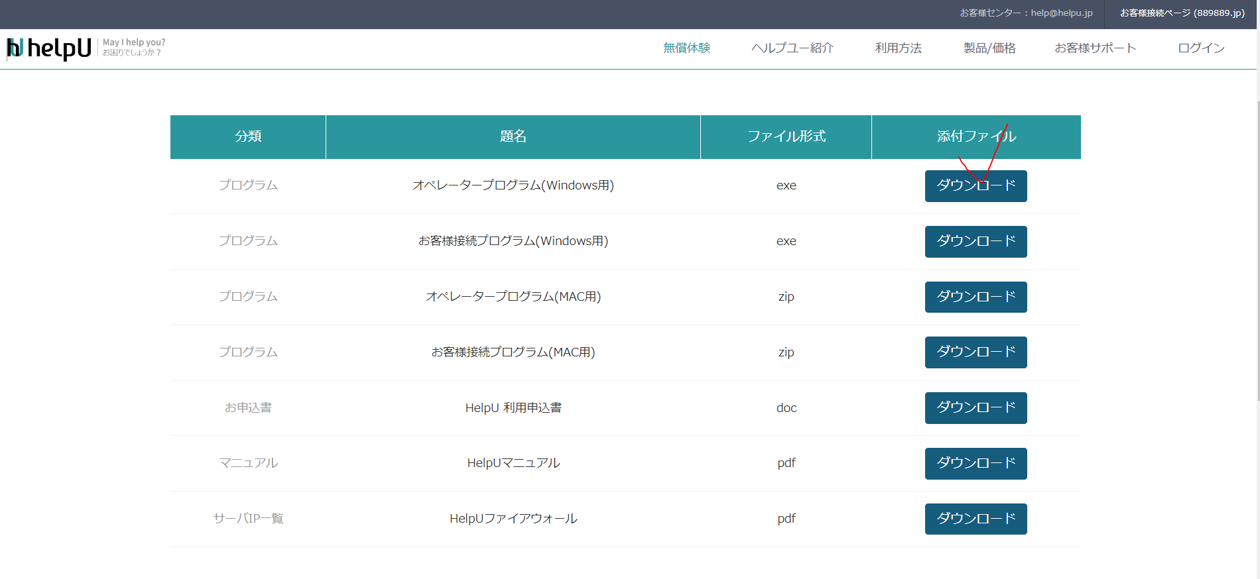Download オペレータープログラム(MAC用) zip
Viewport: 1260px width, 579px height.
(x=976, y=297)
